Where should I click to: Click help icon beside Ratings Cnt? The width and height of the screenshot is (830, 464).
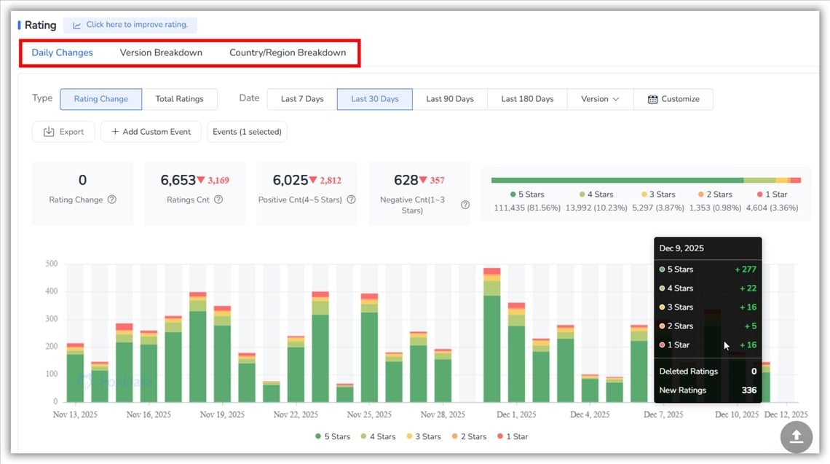218,200
